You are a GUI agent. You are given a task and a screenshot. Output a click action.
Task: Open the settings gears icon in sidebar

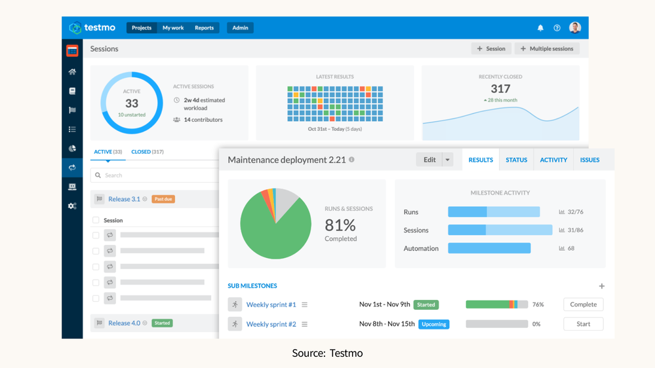click(72, 206)
